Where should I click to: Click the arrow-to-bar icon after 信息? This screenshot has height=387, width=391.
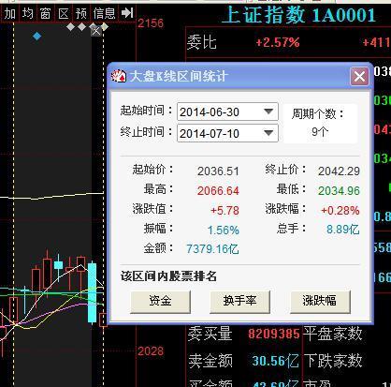point(127,13)
